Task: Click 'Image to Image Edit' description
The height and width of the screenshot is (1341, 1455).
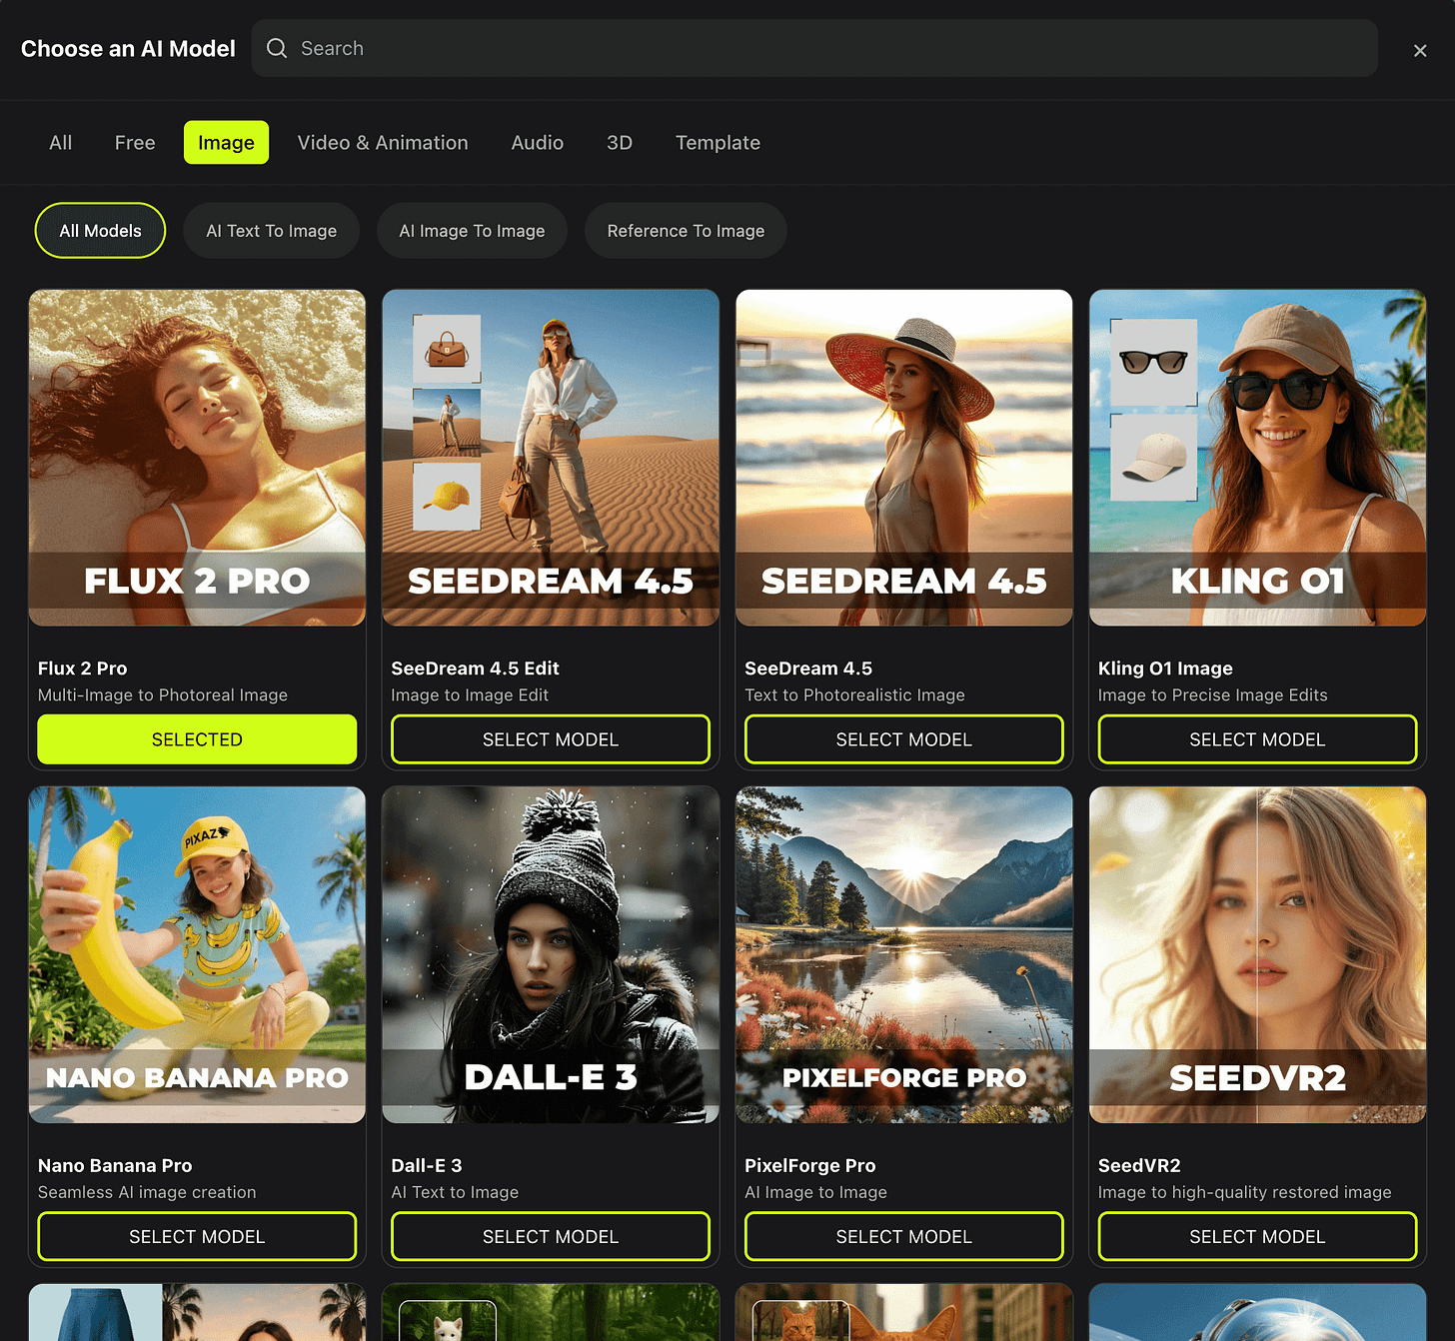Action: tap(470, 694)
